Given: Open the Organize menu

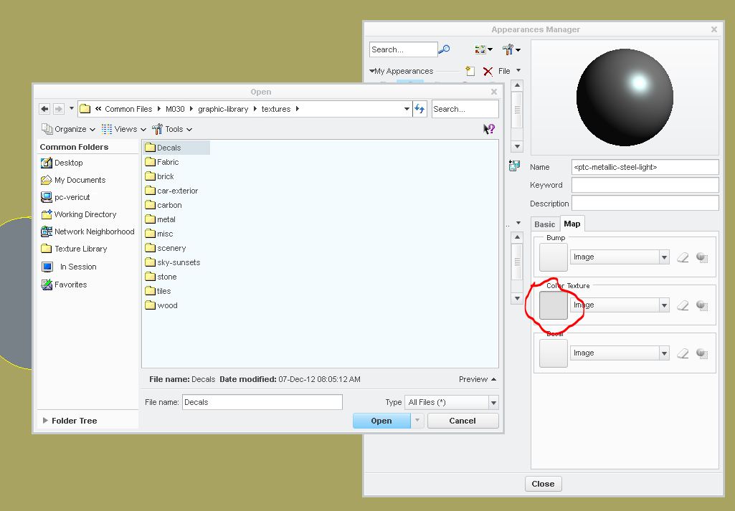Looking at the screenshot, I should pos(68,129).
